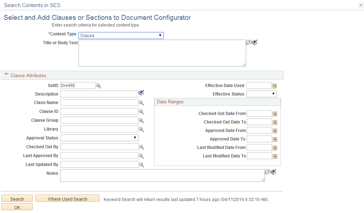Click the Where Used Search button
364x213 pixels.
(x=67, y=198)
